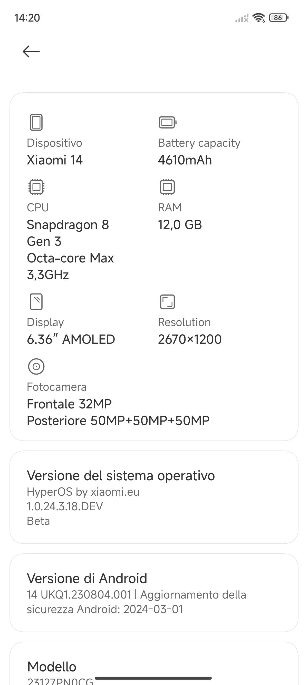Tap the Battery capacity icon

[x=168, y=122]
